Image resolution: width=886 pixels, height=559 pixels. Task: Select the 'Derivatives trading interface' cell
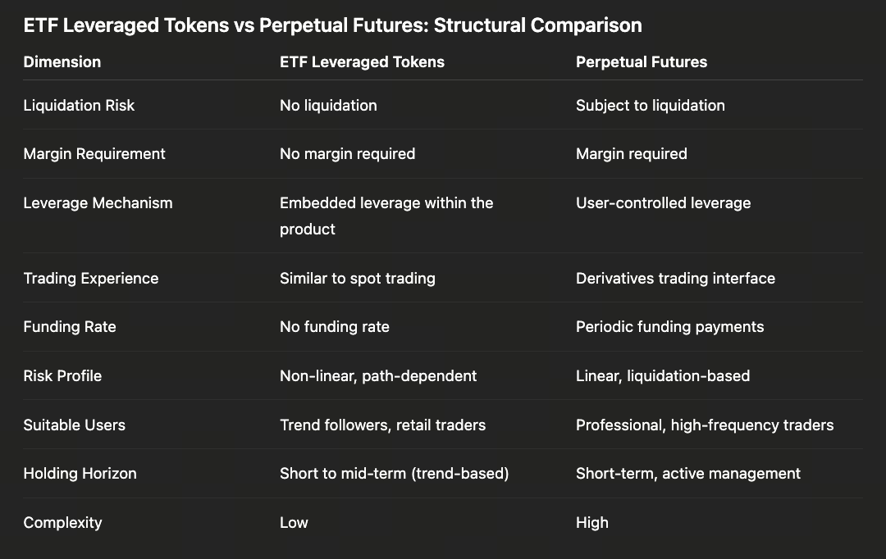(x=675, y=279)
